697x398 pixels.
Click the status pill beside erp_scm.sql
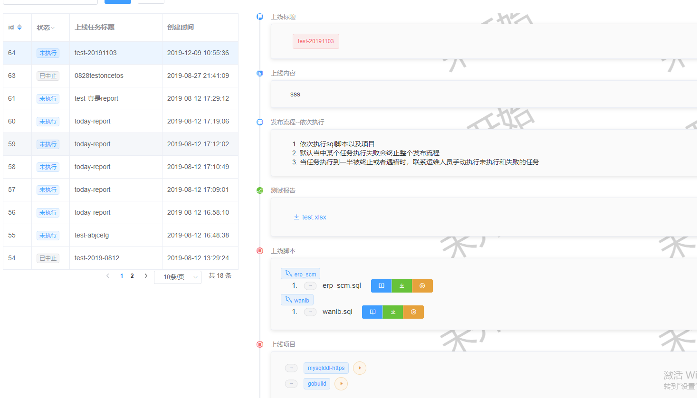[310, 286]
